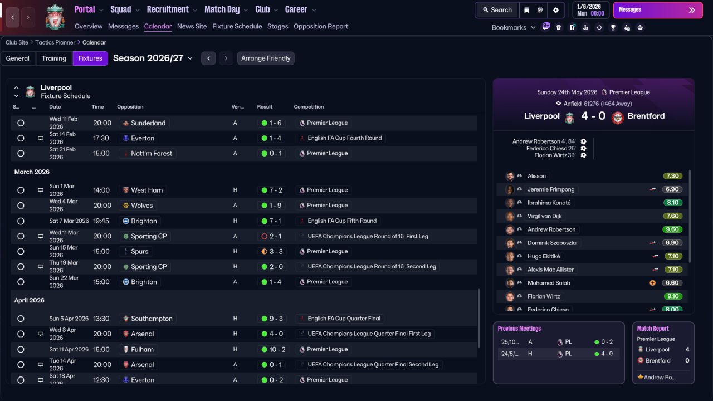Click the Liverpool club crest in top bar
The image size is (713, 401).
point(55,17)
